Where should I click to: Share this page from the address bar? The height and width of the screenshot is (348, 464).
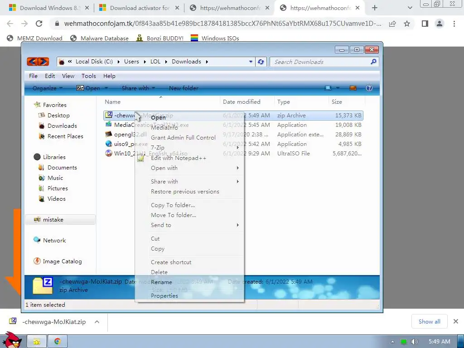392,24
